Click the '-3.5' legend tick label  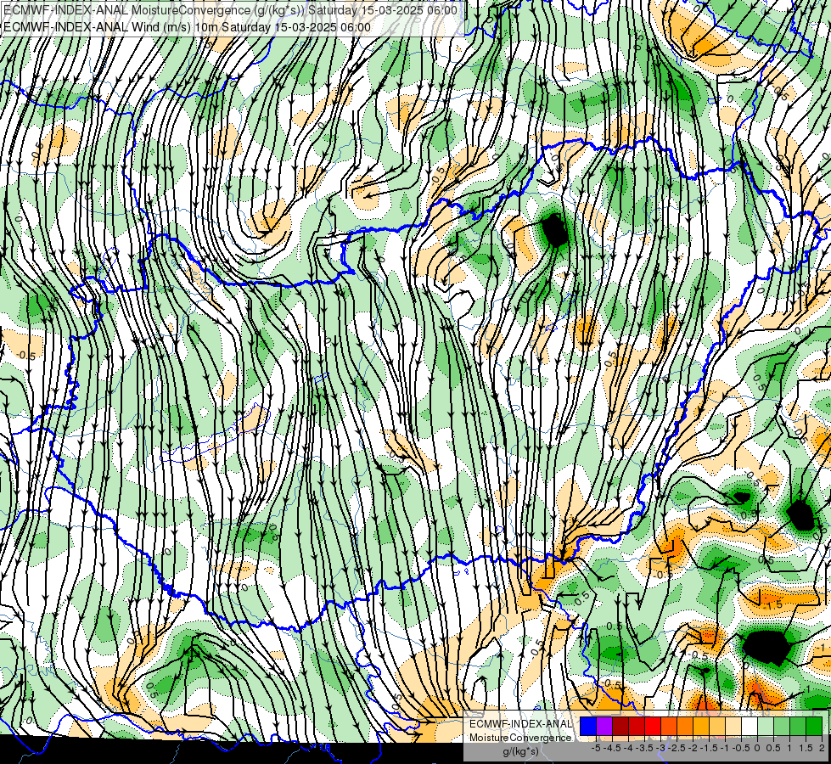click(x=644, y=748)
